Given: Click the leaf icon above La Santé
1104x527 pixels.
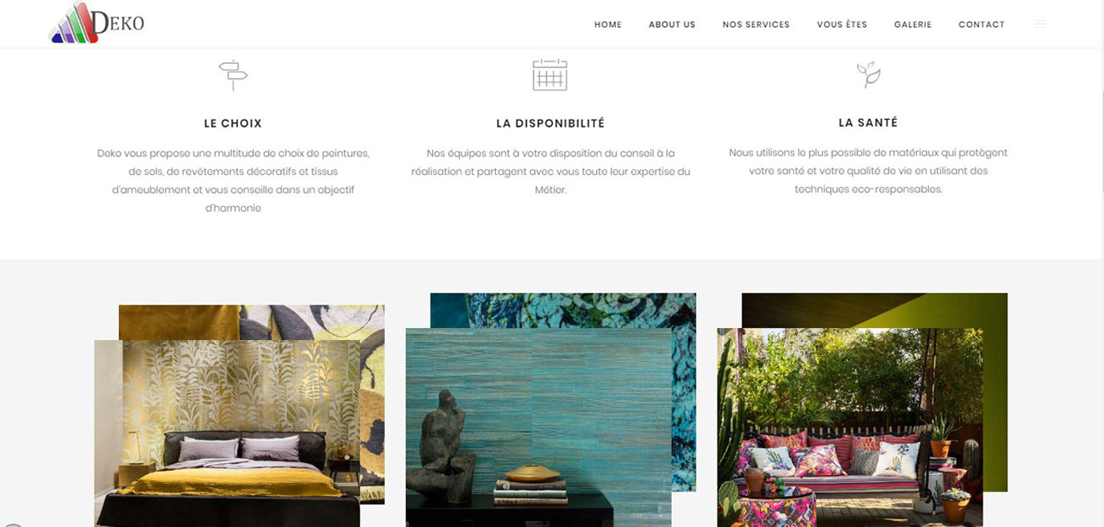Looking at the screenshot, I should tap(868, 74).
